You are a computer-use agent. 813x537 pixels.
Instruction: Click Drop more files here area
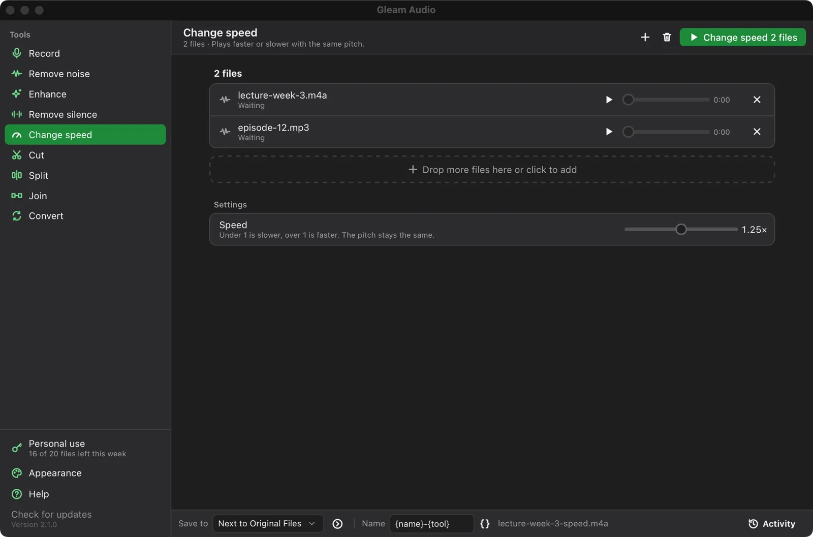(492, 170)
